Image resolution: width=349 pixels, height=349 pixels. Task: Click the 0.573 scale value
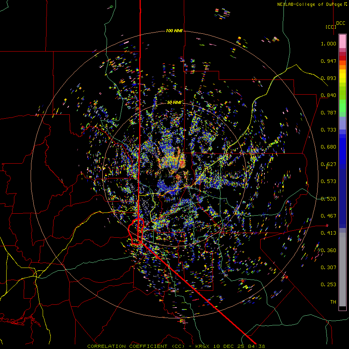pos(328,181)
